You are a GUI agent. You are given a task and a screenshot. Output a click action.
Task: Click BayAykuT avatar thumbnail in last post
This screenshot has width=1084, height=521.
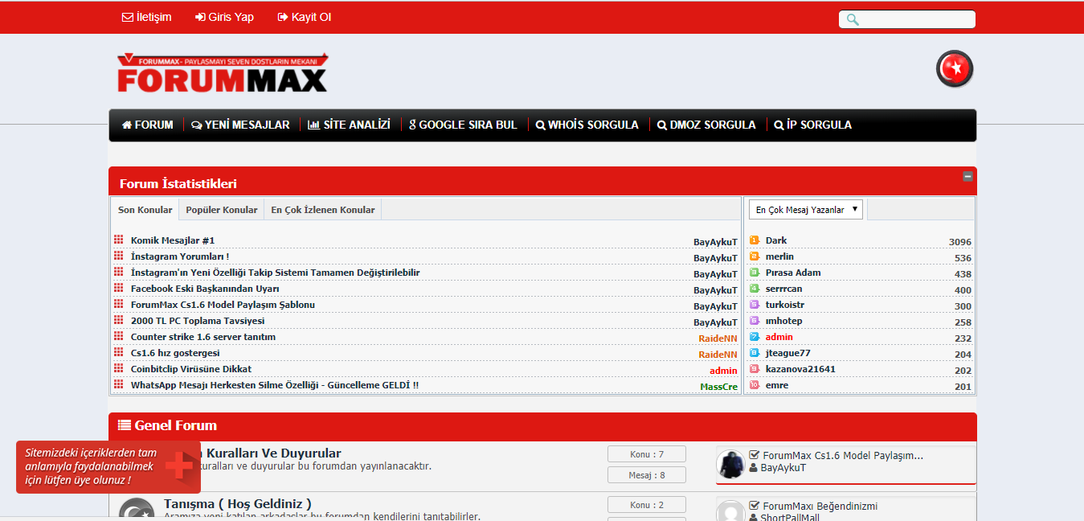[x=730, y=465]
